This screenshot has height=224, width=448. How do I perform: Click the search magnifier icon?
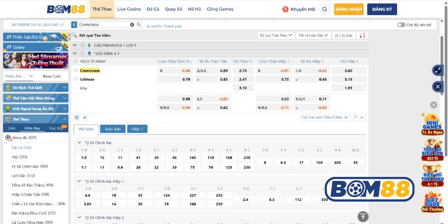139,25
